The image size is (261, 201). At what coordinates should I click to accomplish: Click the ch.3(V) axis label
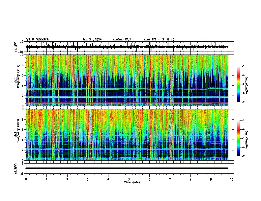coord(15,168)
